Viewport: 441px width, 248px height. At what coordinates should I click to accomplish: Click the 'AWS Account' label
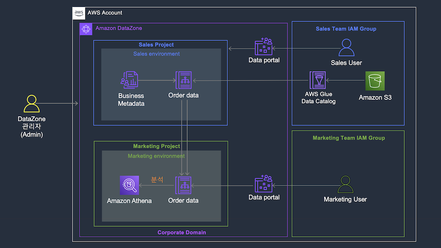[x=105, y=13]
